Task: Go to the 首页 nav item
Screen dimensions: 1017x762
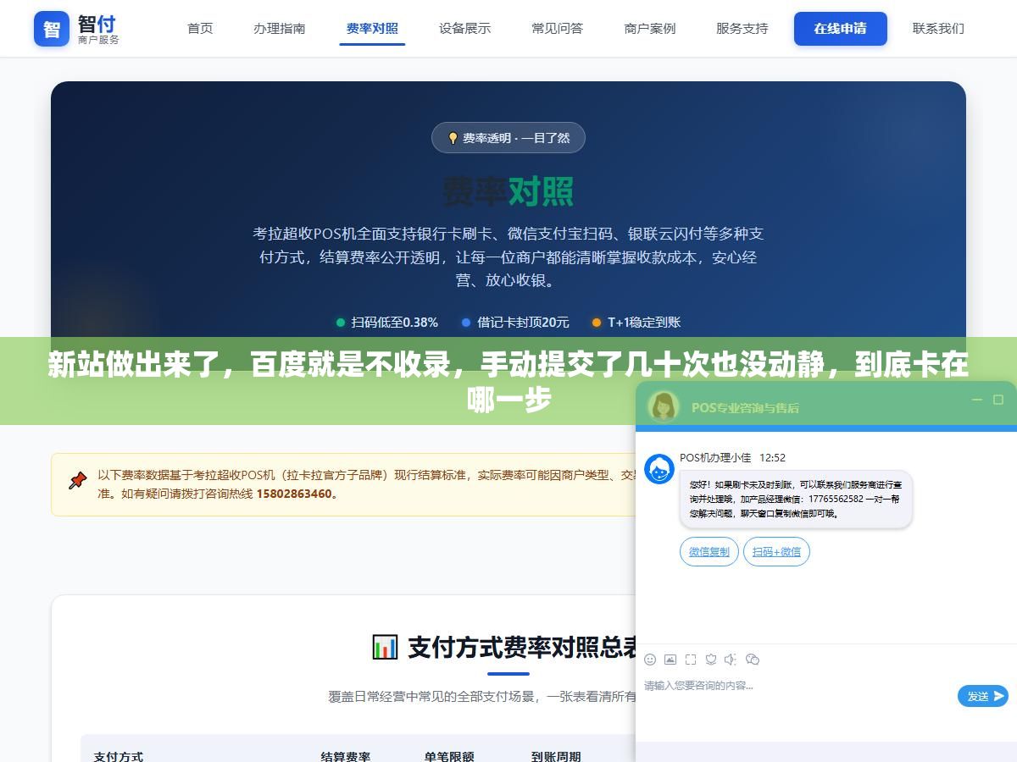Action: 200,28
